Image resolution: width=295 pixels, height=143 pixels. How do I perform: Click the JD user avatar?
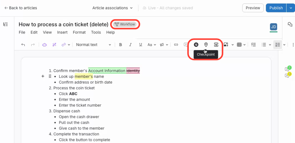[x=273, y=27]
